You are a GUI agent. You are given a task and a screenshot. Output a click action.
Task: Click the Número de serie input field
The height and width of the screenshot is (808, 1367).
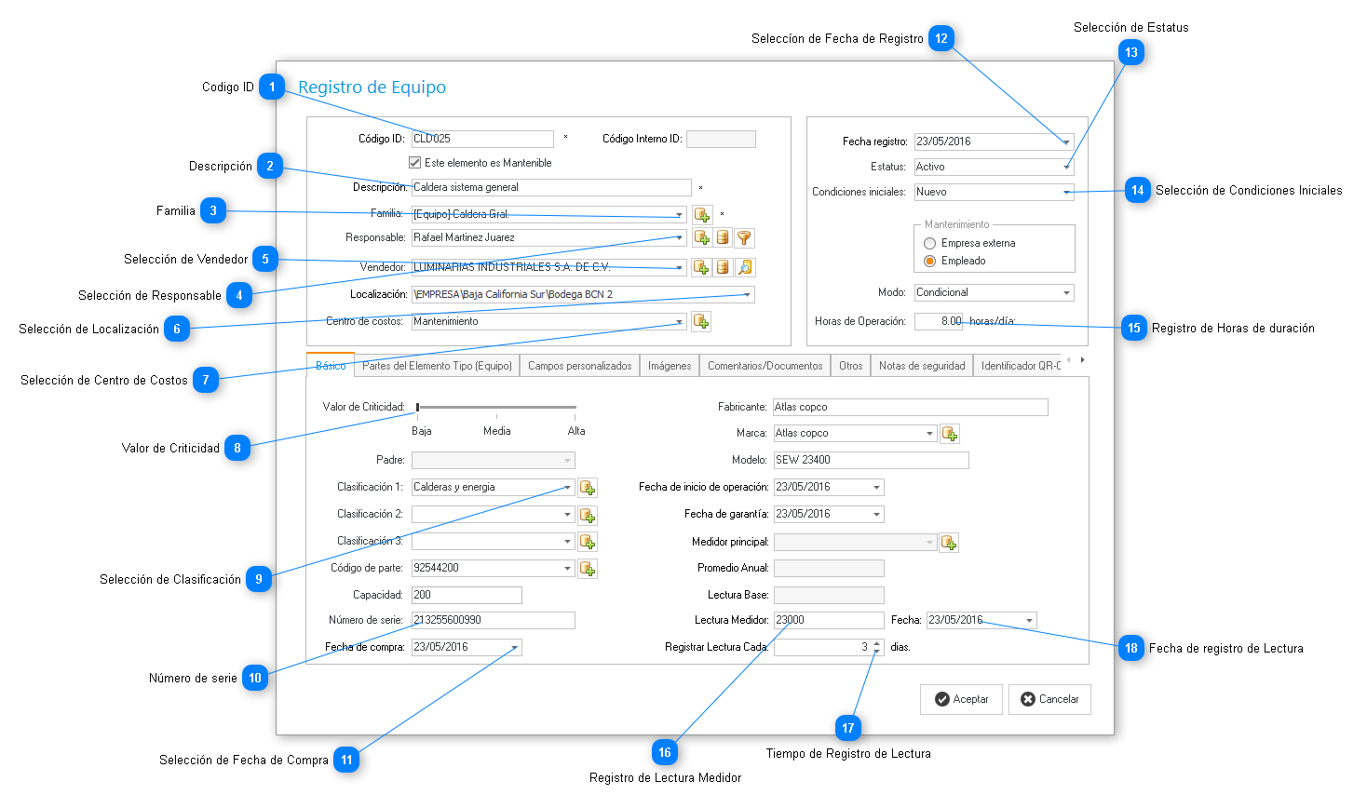pyautogui.click(x=493, y=621)
